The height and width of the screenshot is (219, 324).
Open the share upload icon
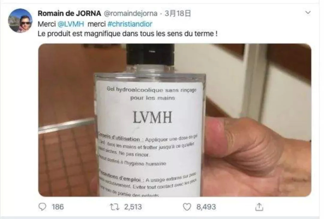(259, 207)
